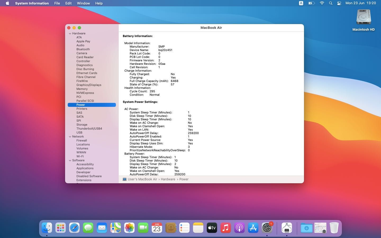The width and height of the screenshot is (381, 238).
Task: Open the Edit menu
Action: tap(68, 3)
